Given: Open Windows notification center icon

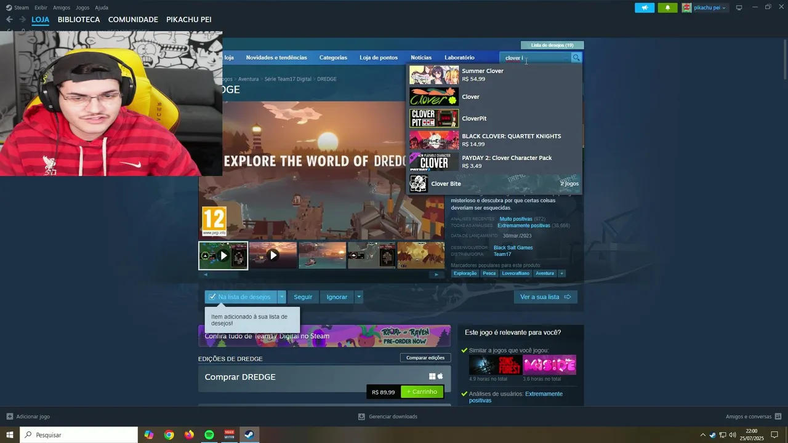Looking at the screenshot, I should (x=774, y=435).
